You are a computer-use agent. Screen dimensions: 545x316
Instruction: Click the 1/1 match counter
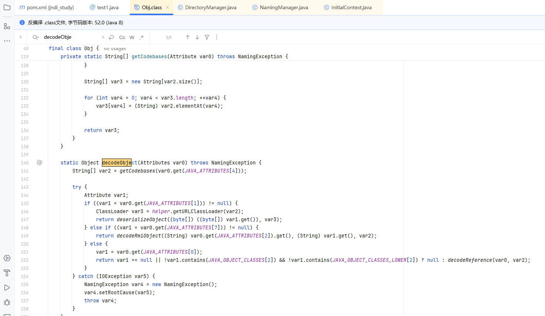[169, 38]
